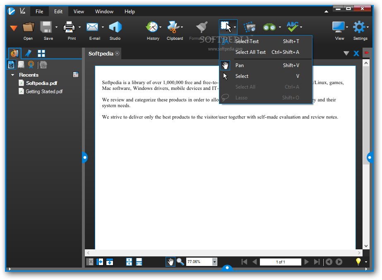
Task: Click the blue document panel icon
Action: tap(11, 65)
